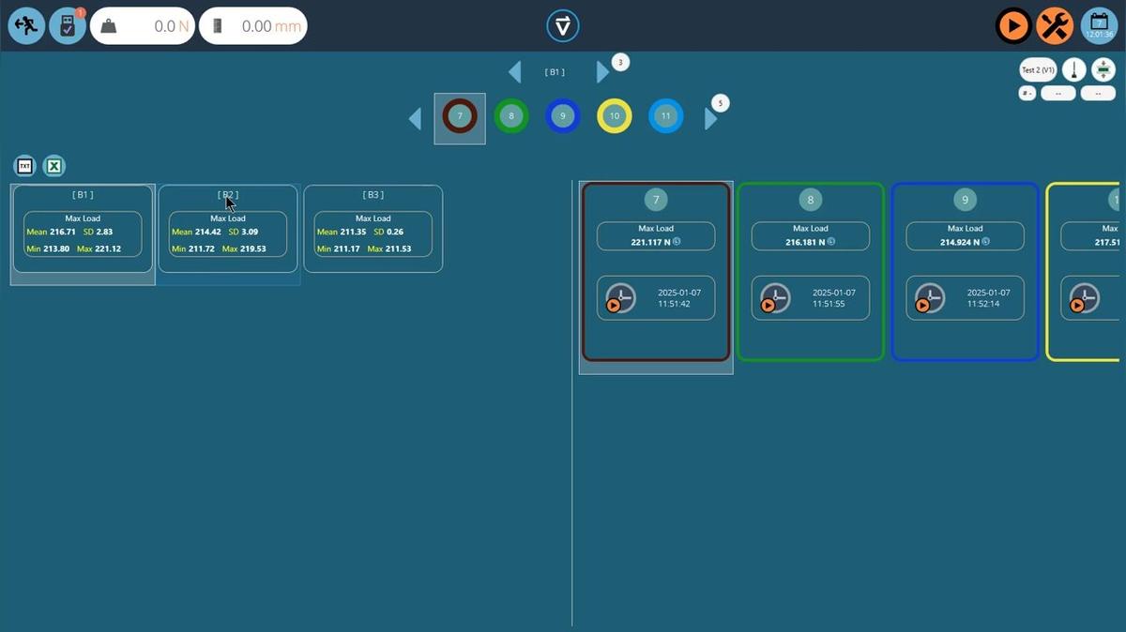Image resolution: width=1126 pixels, height=632 pixels.
Task: Select sample 8 green circle
Action: point(510,116)
